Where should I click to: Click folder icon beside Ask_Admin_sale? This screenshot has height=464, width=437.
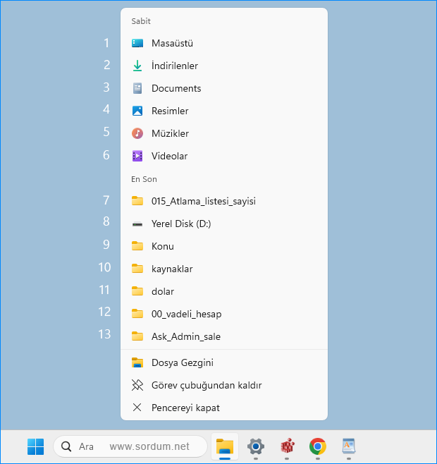pos(137,336)
